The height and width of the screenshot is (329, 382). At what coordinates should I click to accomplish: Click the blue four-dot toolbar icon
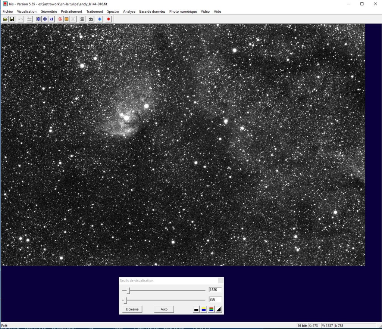[100, 19]
